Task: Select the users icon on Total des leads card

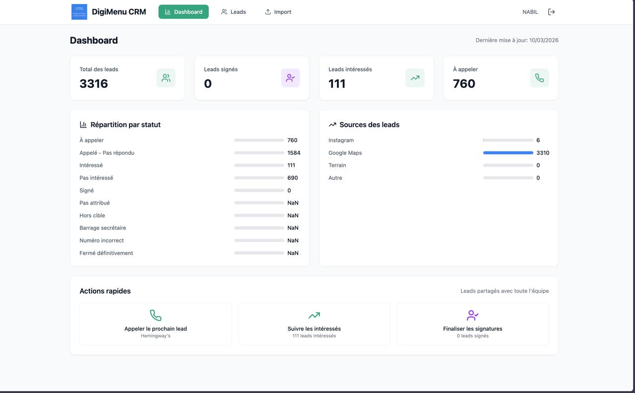Action: (x=166, y=78)
